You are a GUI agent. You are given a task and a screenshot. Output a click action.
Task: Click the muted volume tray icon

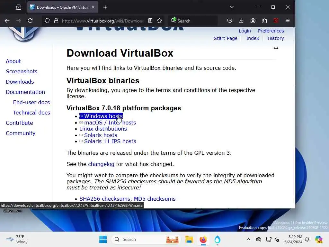click(277, 240)
